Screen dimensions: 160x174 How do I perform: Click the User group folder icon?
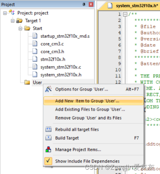coord(27,82)
